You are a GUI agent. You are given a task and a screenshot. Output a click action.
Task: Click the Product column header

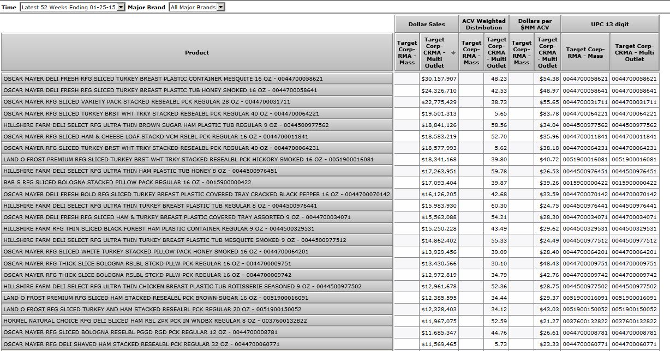coord(197,53)
